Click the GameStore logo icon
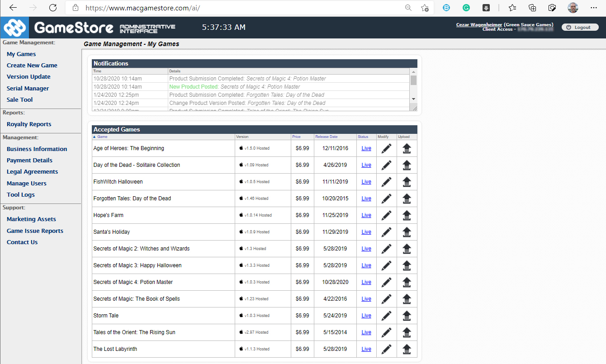Screen dimensions: 606x364 (15, 28)
